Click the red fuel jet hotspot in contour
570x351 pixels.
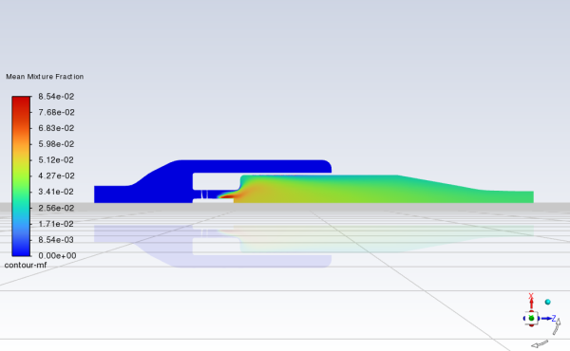(x=228, y=196)
